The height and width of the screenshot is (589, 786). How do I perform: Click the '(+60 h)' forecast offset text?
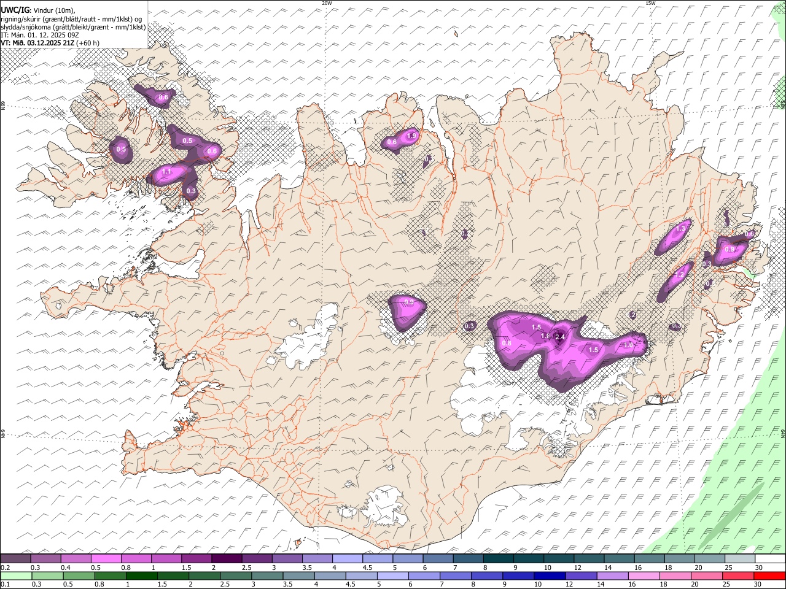pos(88,43)
